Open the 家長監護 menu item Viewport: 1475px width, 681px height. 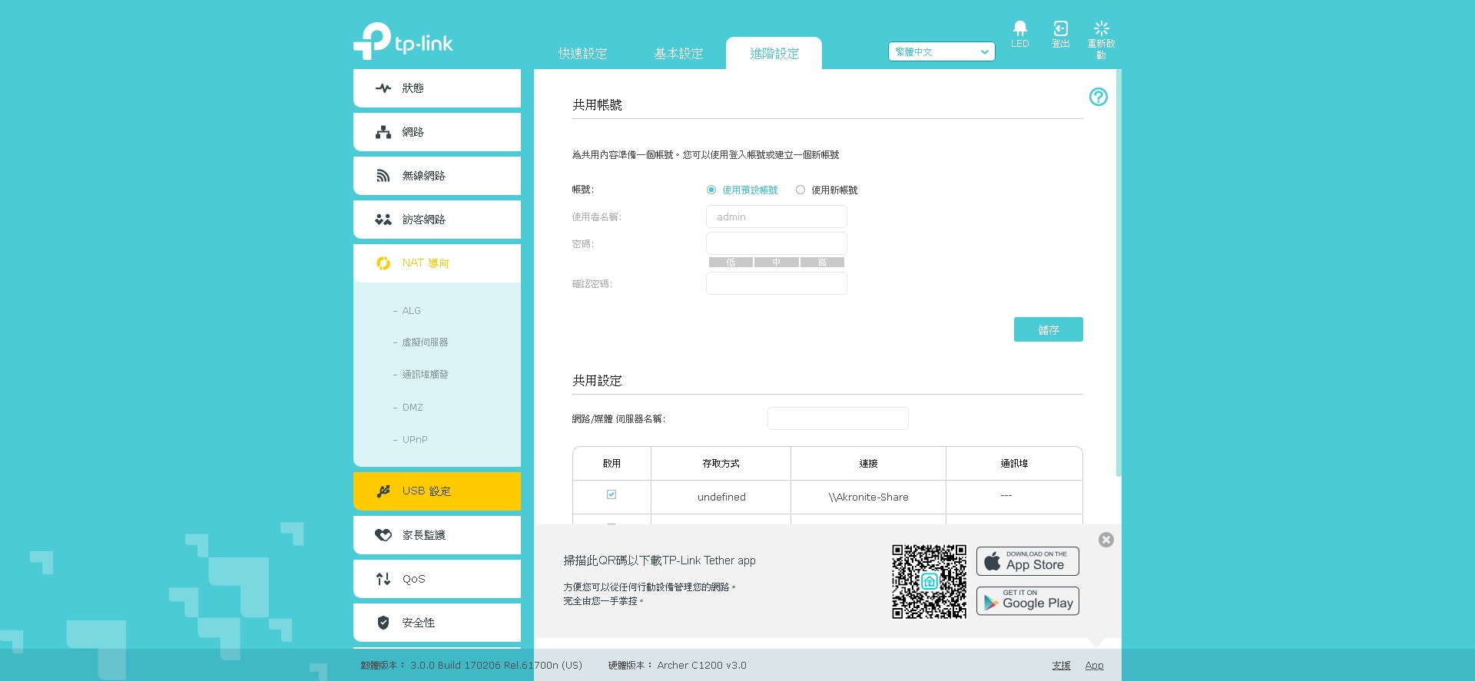coord(436,535)
